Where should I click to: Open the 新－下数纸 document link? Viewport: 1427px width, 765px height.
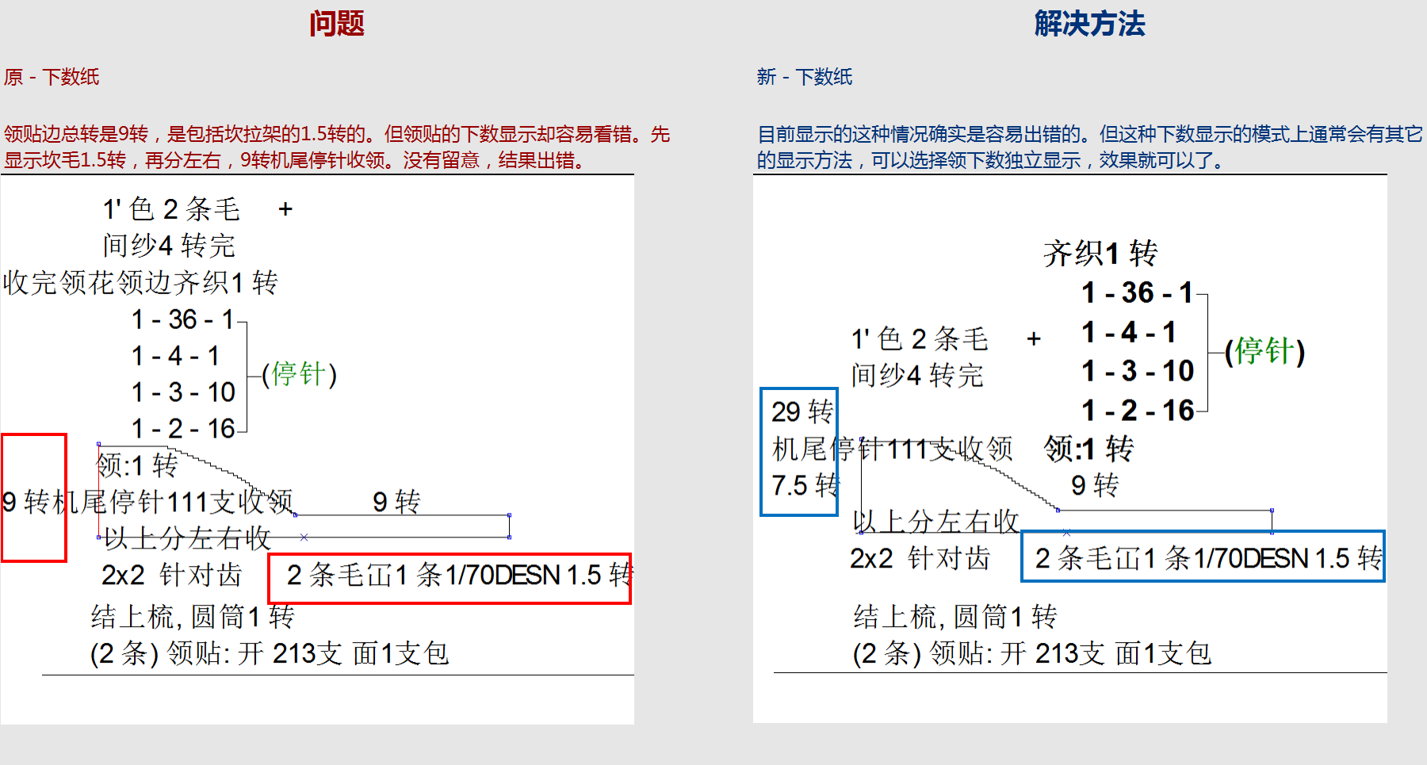[x=805, y=78]
